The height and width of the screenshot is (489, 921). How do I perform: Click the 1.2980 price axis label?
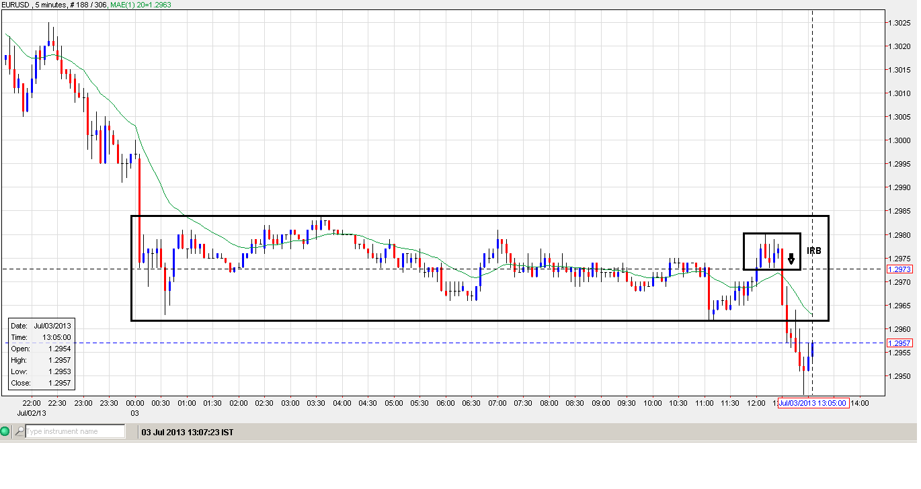click(899, 235)
